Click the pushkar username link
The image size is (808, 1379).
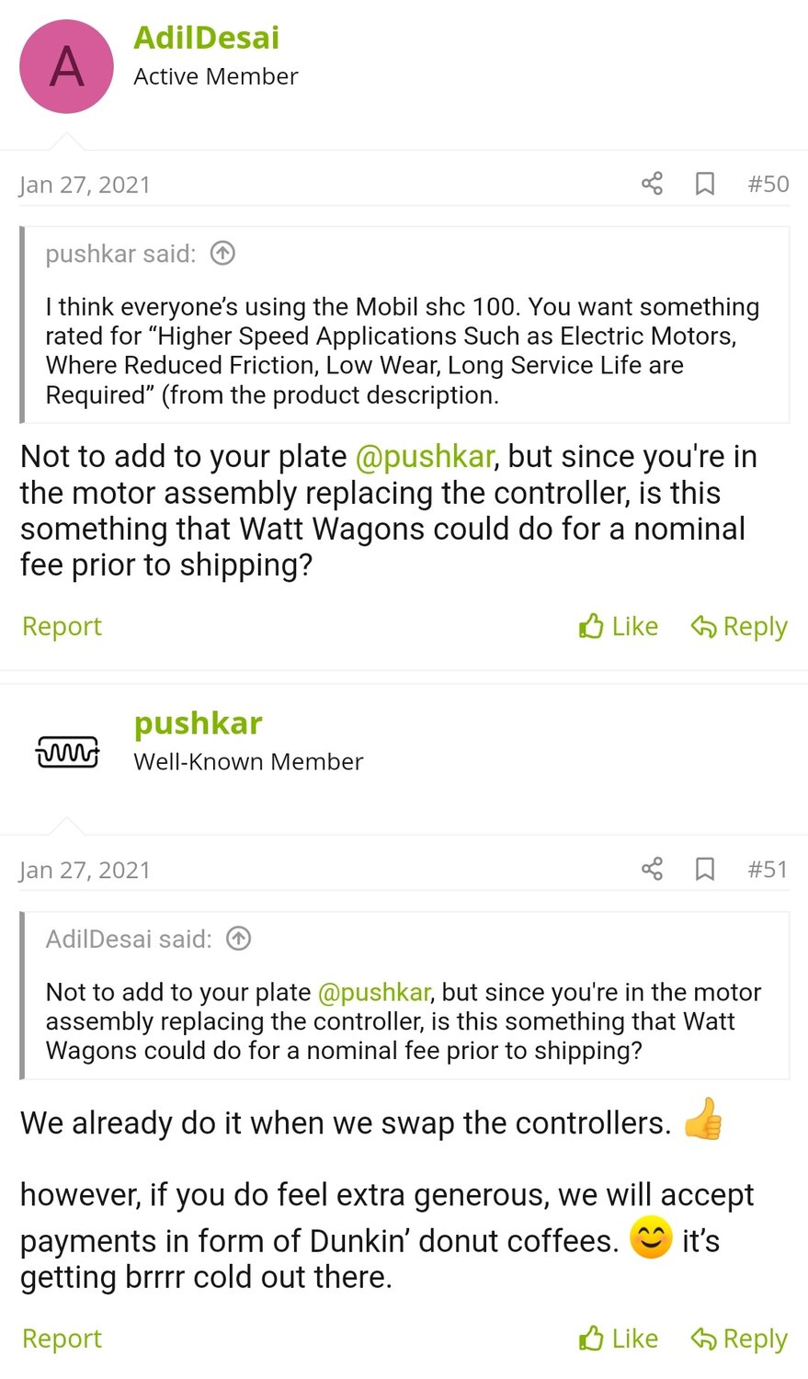click(x=198, y=724)
